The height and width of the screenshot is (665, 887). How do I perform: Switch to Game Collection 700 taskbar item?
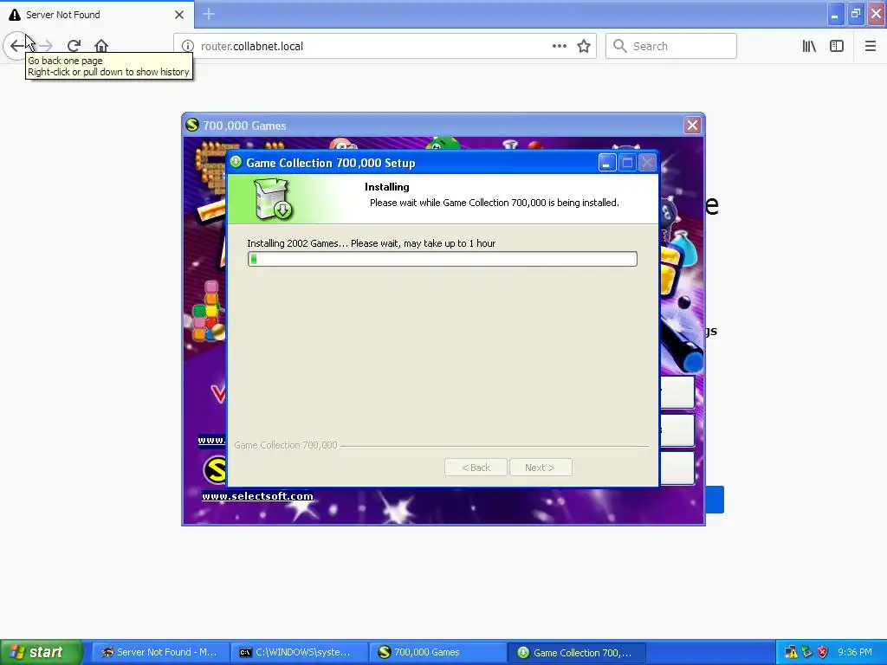click(577, 652)
